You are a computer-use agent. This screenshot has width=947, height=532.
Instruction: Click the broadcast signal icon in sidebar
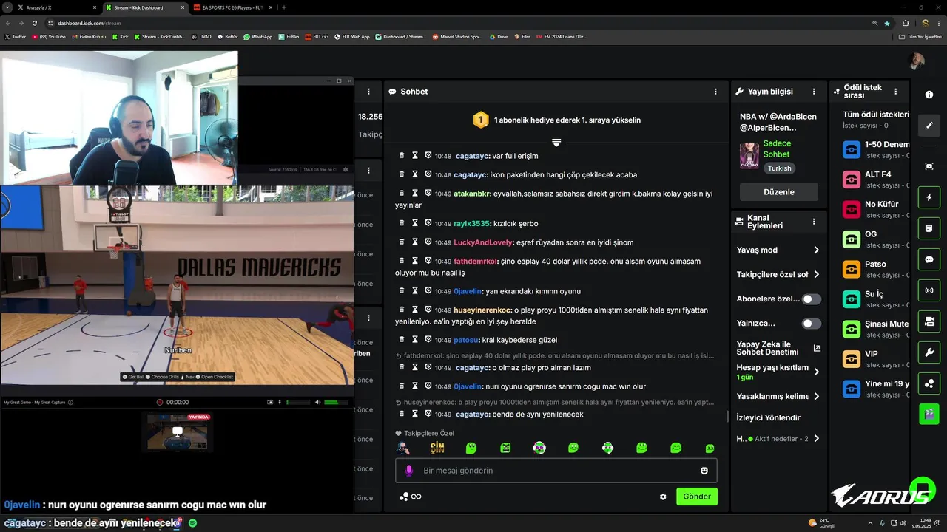[x=929, y=290]
